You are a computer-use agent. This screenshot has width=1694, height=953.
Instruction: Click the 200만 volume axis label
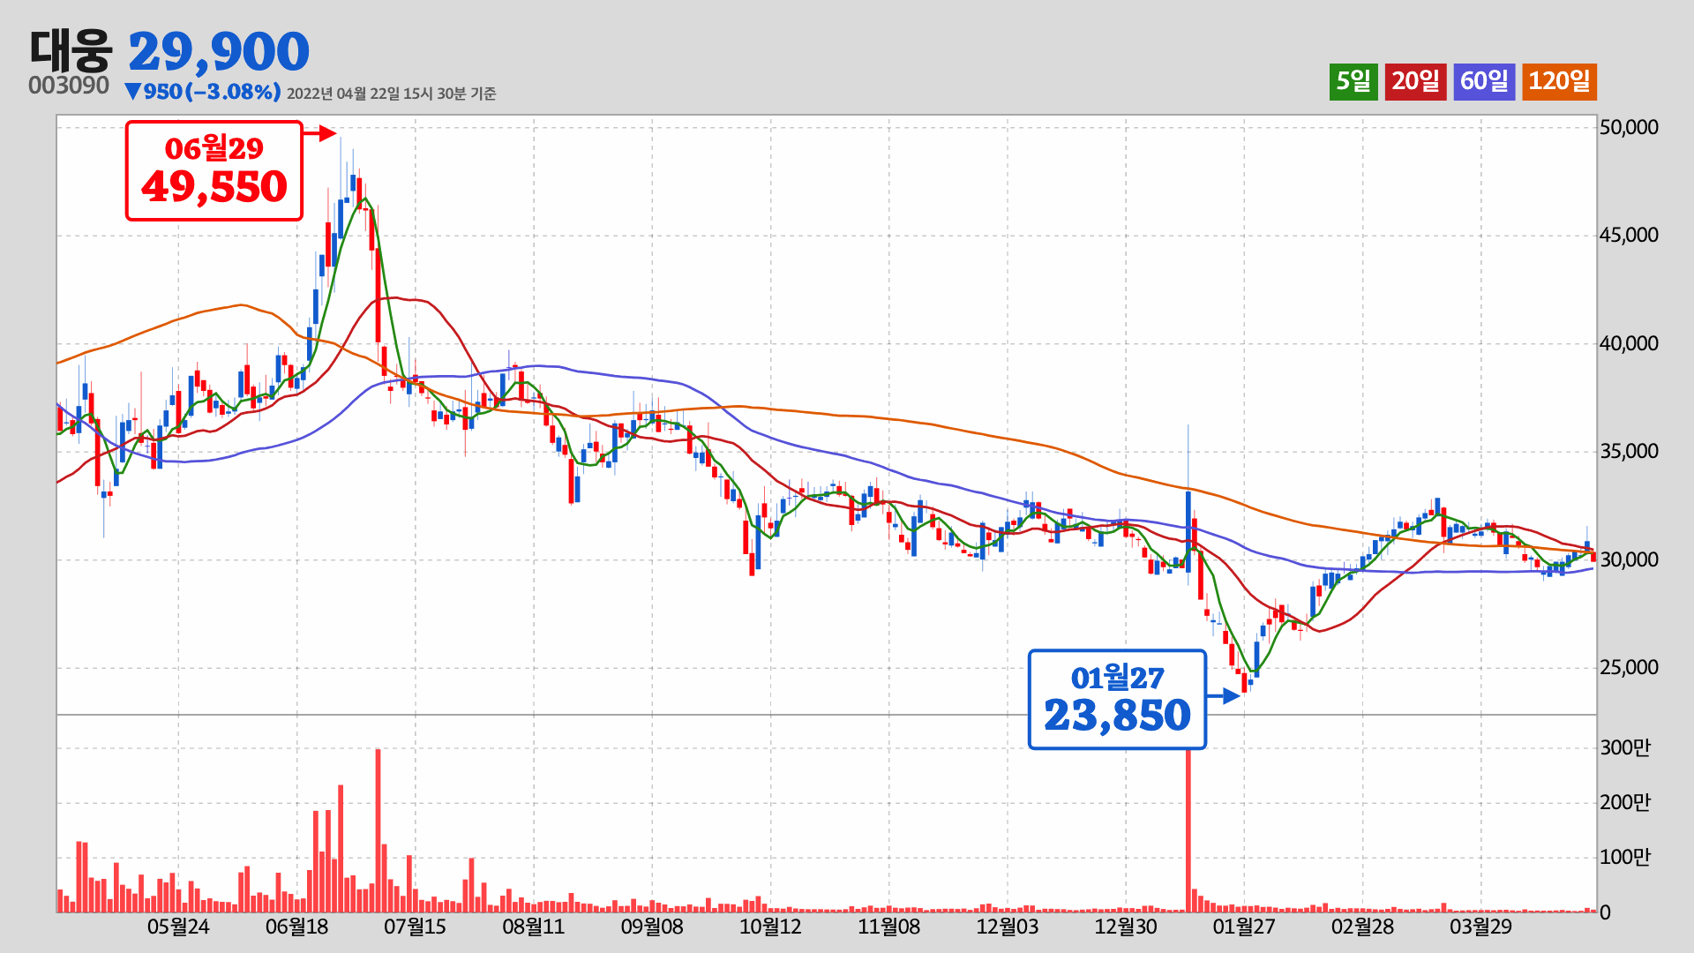1624,803
